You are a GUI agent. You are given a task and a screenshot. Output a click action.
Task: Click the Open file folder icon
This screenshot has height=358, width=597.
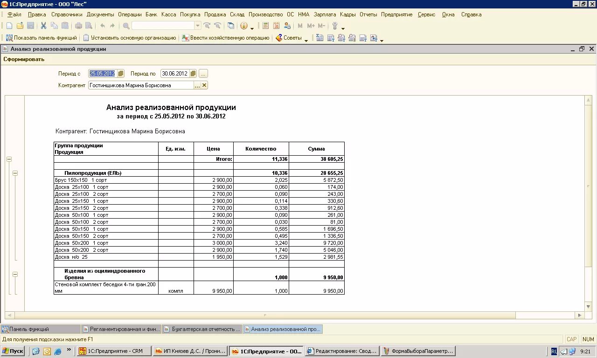[20, 26]
